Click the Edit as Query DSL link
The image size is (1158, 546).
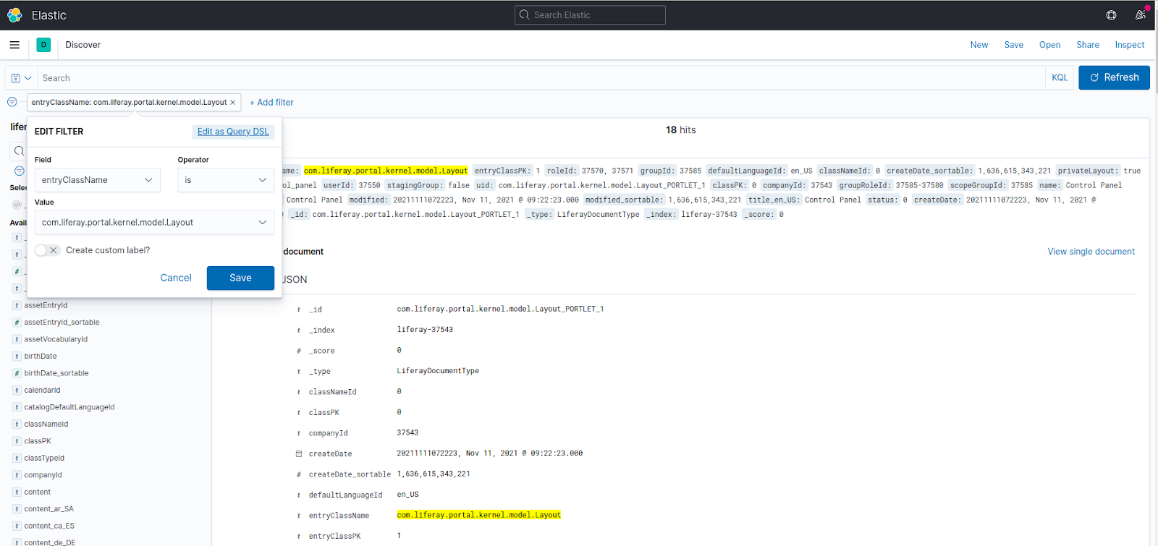pos(233,132)
